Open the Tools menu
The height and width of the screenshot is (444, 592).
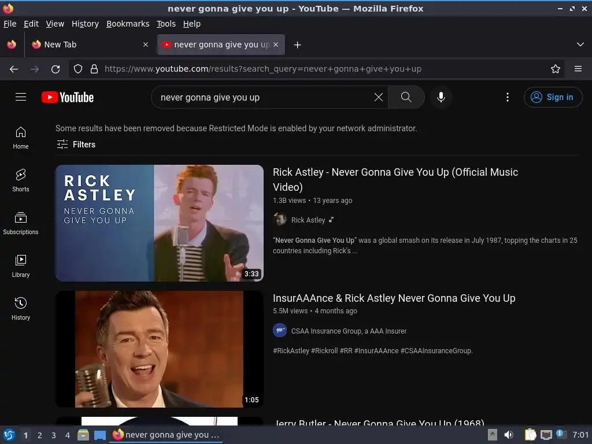pos(166,24)
